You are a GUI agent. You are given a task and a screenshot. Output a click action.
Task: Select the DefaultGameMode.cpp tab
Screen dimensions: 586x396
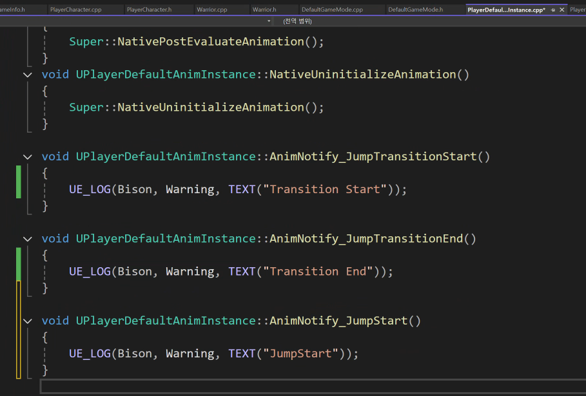pyautogui.click(x=332, y=9)
